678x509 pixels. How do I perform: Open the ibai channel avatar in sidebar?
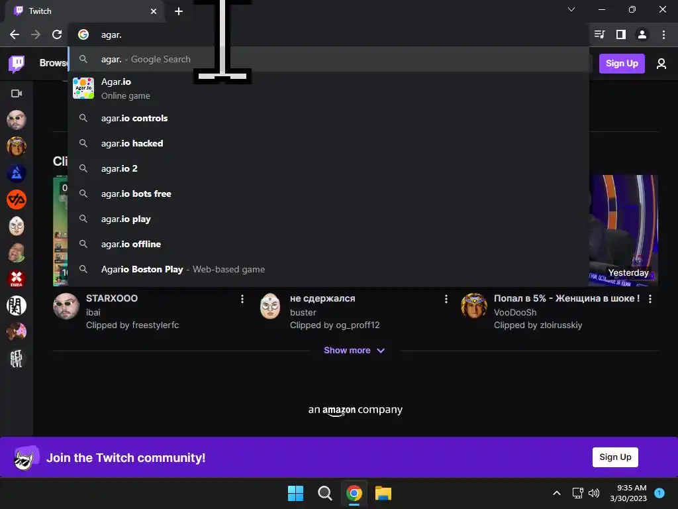17,120
